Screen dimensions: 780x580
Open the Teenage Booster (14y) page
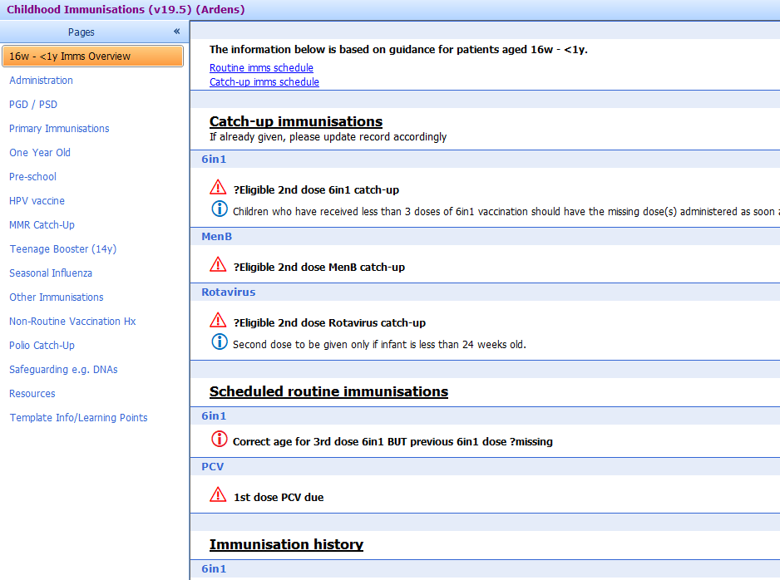pyautogui.click(x=62, y=249)
